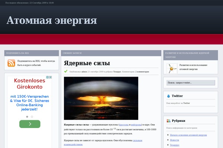
Task: Open category Начало освоения атомной энергии
Action: (188, 135)
